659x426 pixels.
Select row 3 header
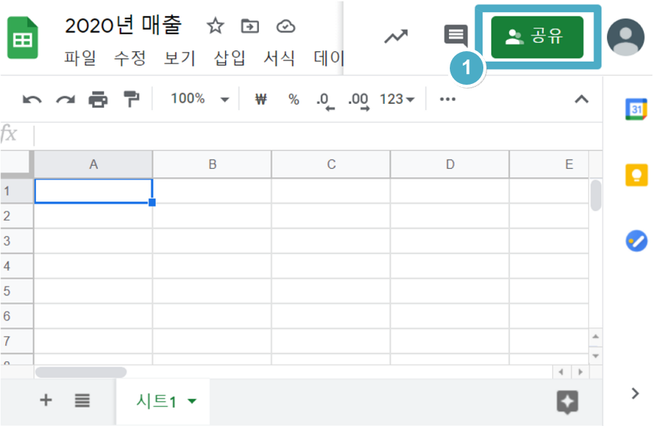click(16, 241)
